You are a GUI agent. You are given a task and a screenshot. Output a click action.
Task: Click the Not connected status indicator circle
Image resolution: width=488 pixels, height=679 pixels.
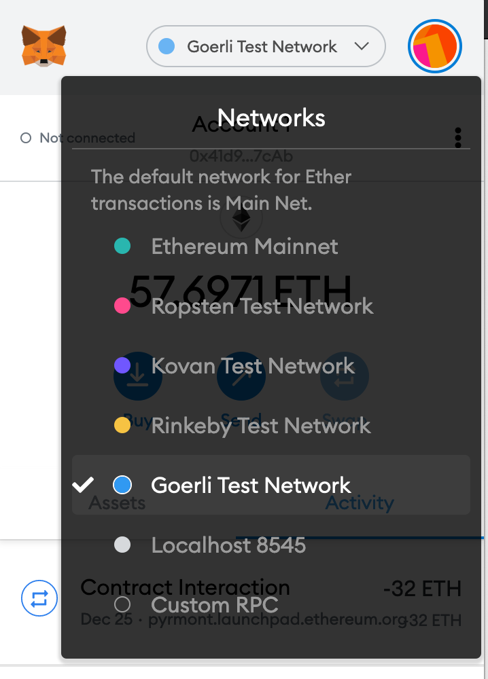[x=25, y=137]
